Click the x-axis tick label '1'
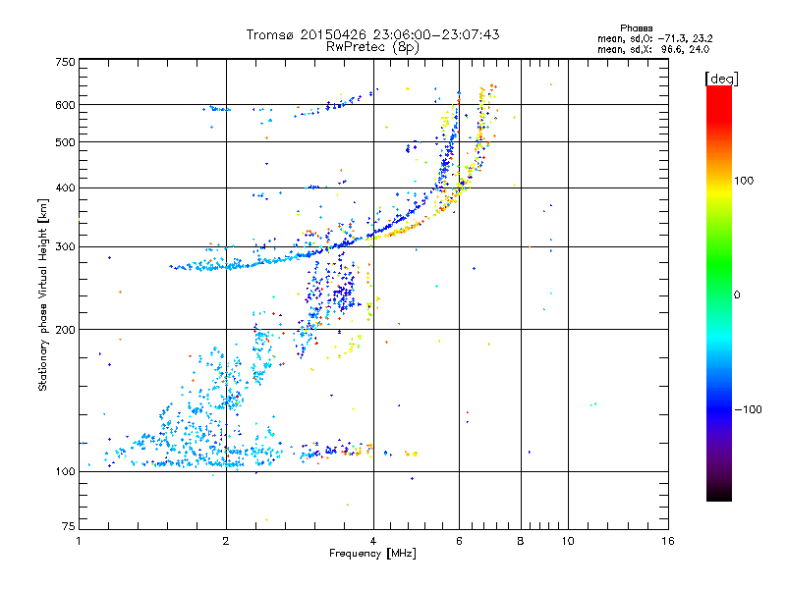The width and height of the screenshot is (786, 589). coord(79,541)
